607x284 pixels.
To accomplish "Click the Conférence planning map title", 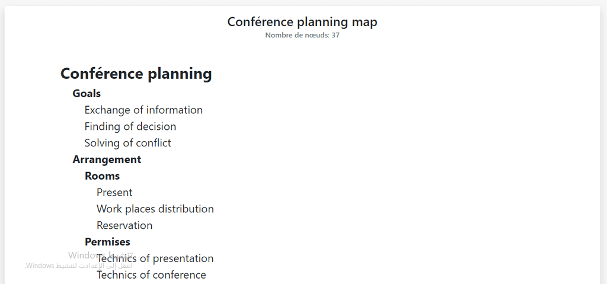I will pyautogui.click(x=302, y=22).
